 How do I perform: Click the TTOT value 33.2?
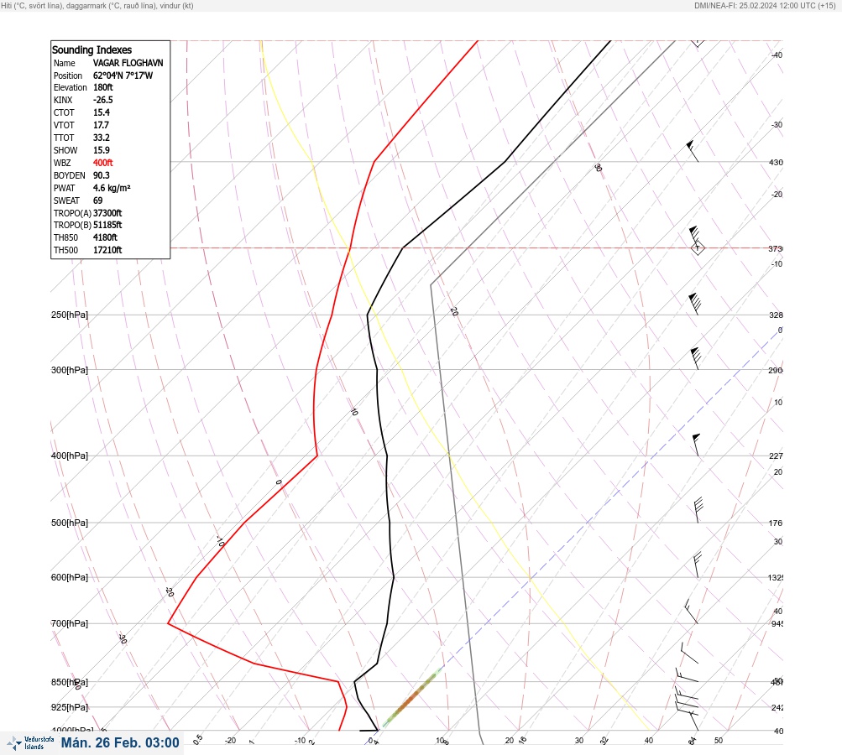102,138
